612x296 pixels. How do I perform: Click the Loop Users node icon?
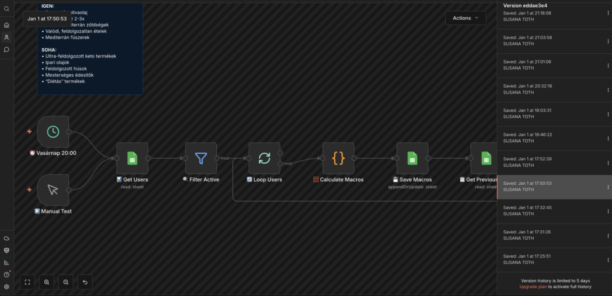tap(264, 158)
